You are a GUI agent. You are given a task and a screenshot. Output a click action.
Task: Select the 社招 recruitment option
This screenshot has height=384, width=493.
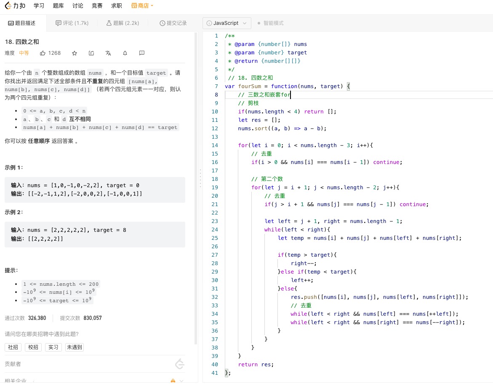coord(13,347)
